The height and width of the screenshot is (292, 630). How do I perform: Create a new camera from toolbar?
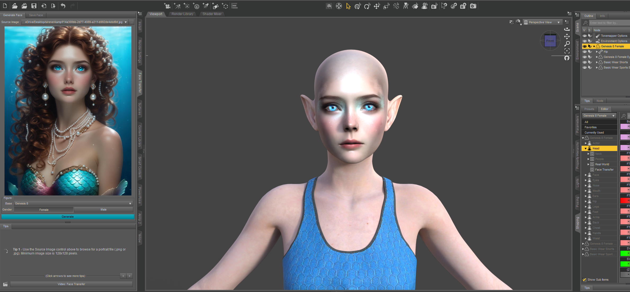click(x=167, y=6)
